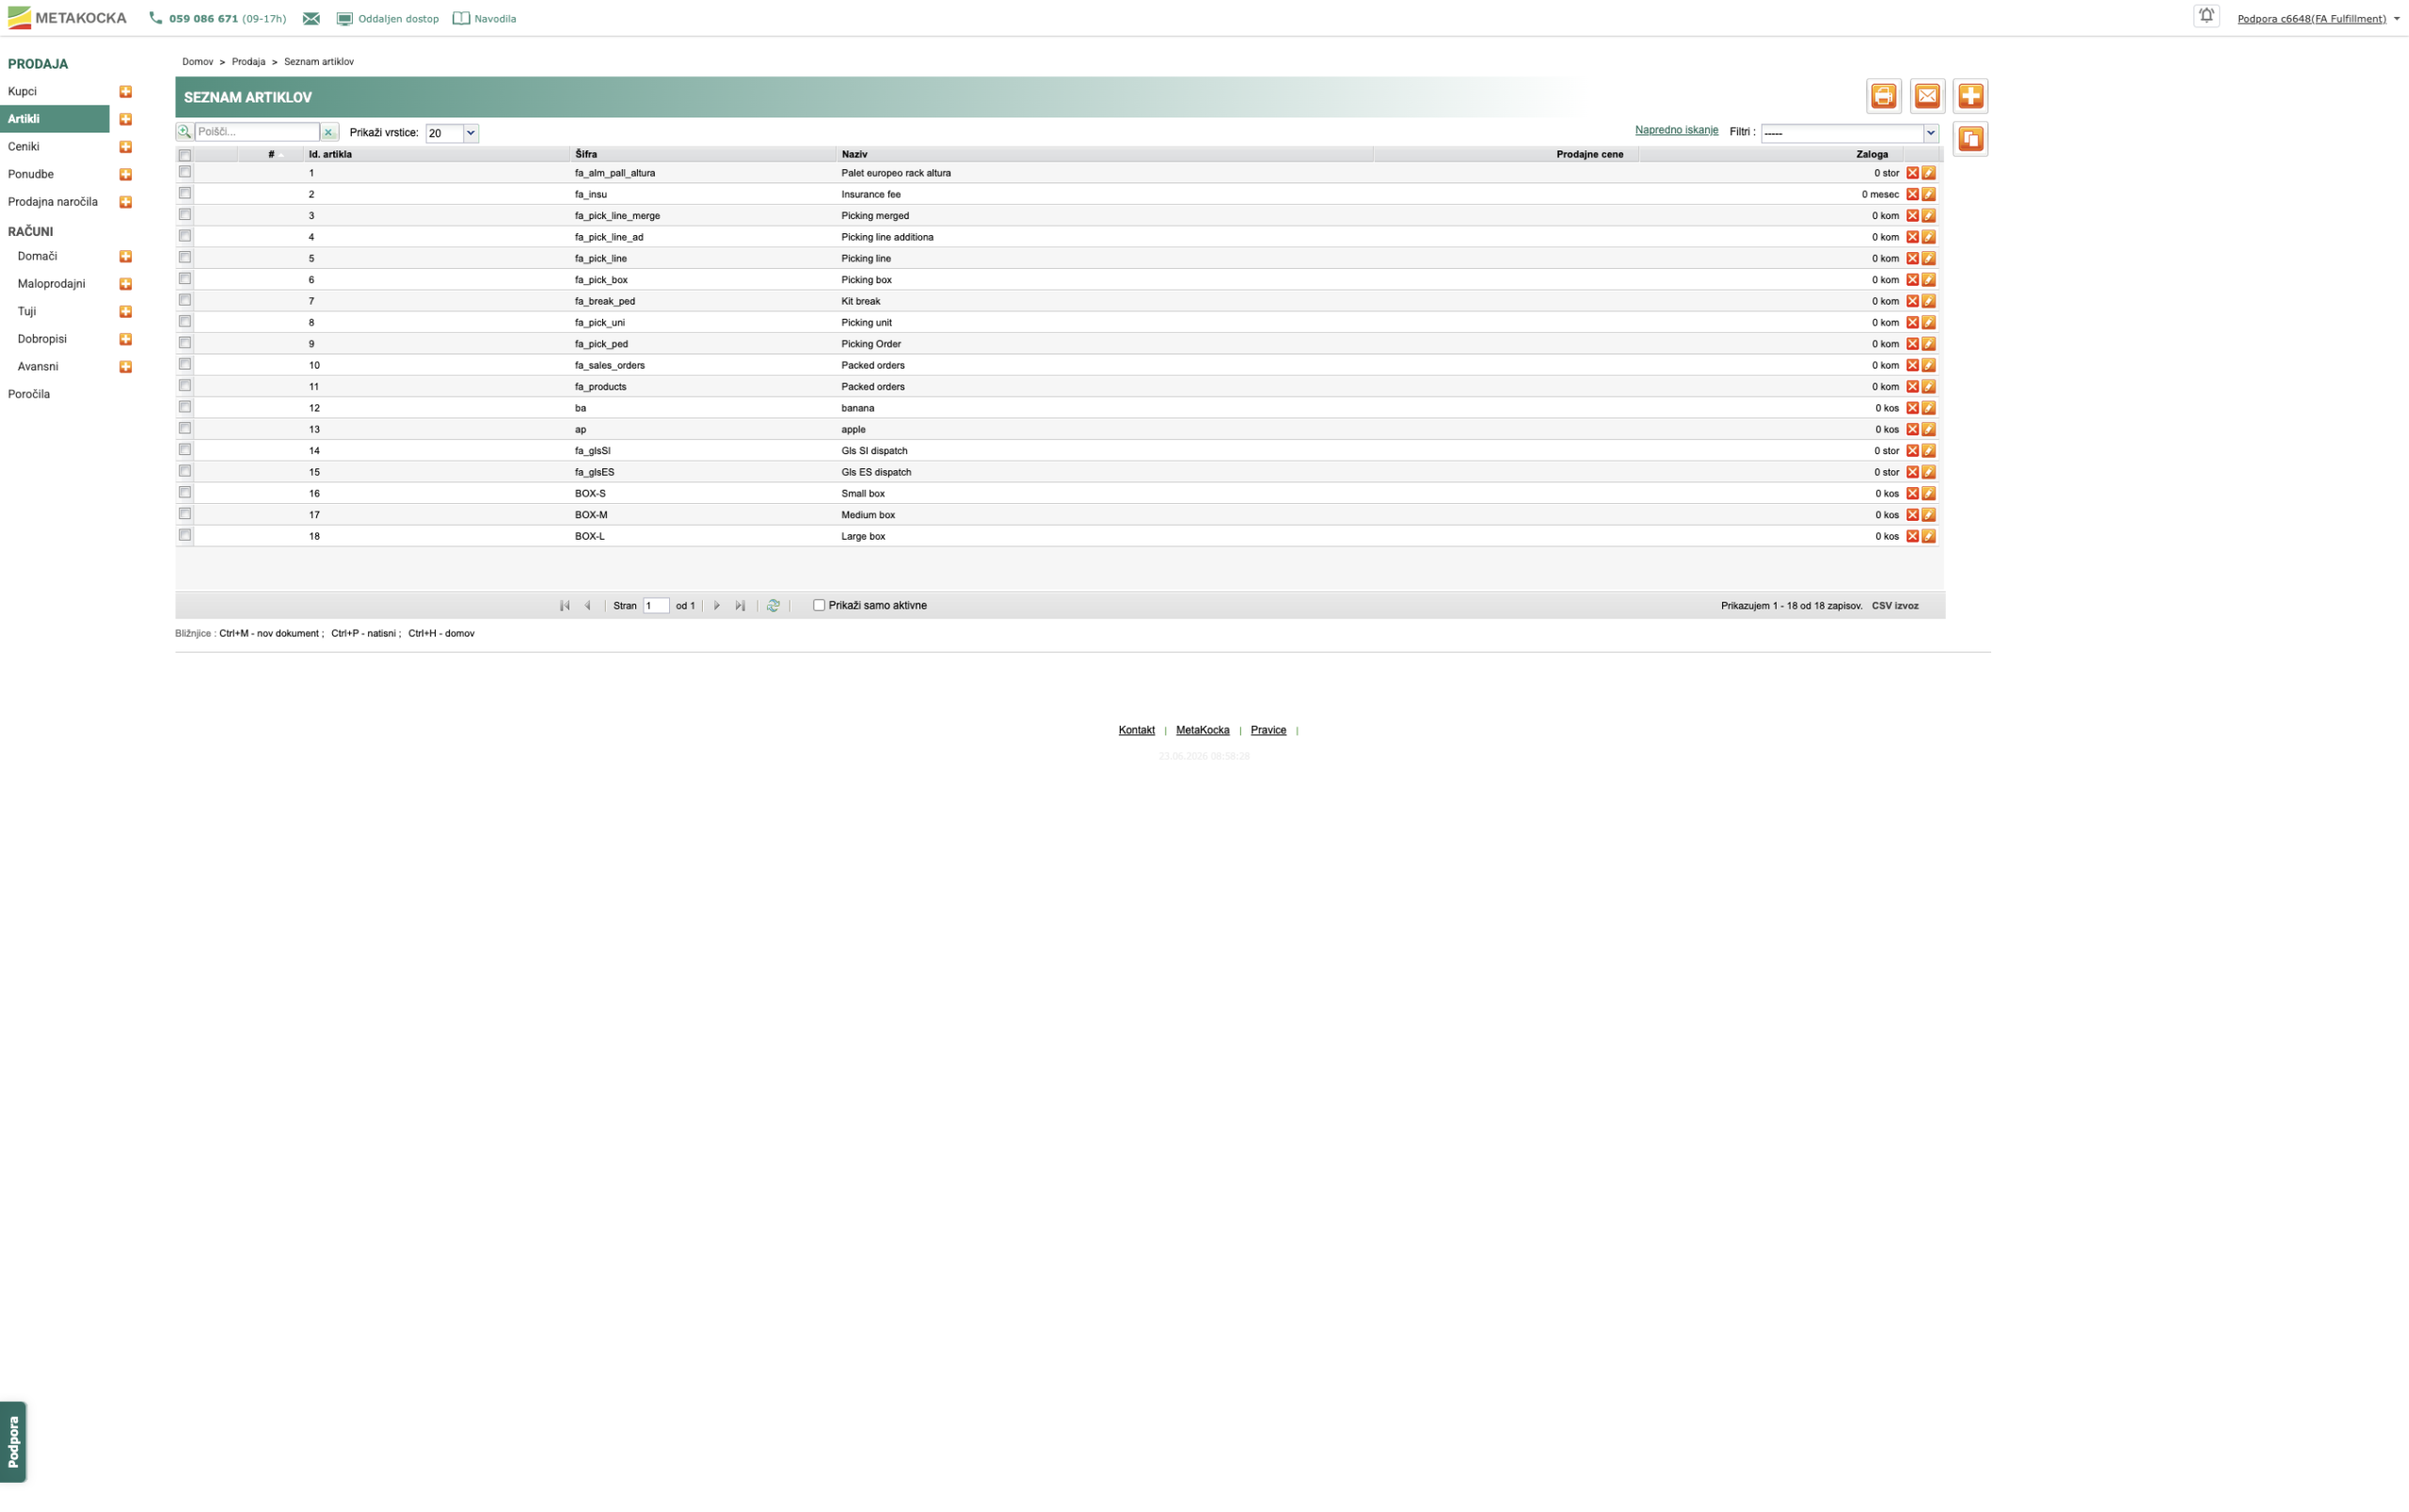The width and height of the screenshot is (2409, 1512).
Task: Click the plus icon next to Prodajna naročila
Action: tap(125, 202)
